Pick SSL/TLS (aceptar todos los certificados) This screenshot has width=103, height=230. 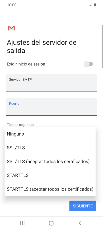tap(50, 161)
